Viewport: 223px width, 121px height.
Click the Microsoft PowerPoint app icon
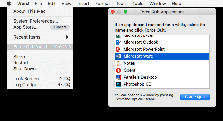click(118, 49)
